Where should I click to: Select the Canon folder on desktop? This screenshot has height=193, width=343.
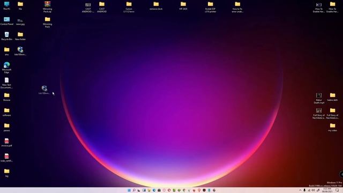pyautogui.click(x=129, y=7)
